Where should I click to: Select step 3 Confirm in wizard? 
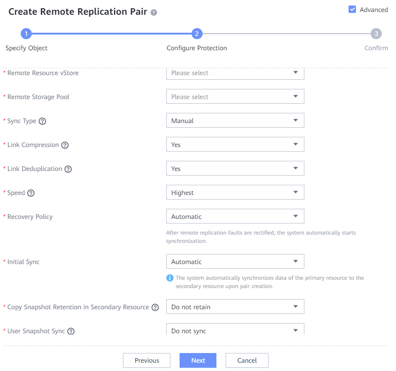pyautogui.click(x=376, y=34)
